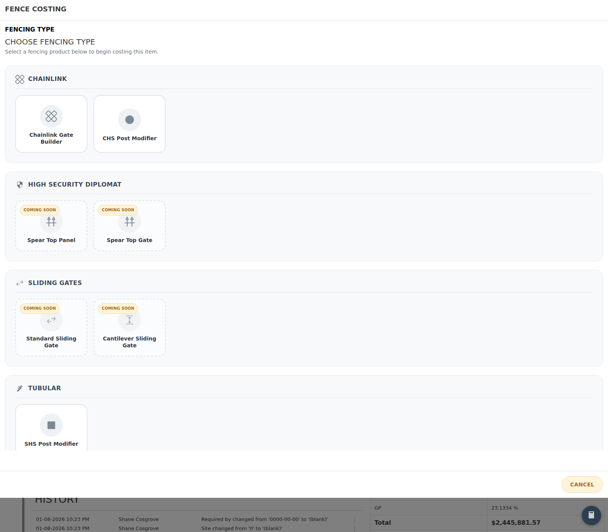This screenshot has width=608, height=532.
Task: Select the Spear Top Gate card
Action: coord(130,226)
